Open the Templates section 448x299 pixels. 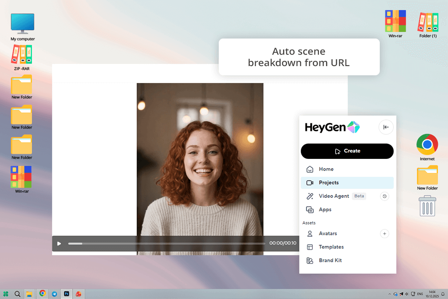[x=347, y=247]
